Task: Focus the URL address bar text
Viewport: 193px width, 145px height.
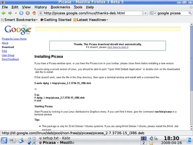Action: coord(84,13)
